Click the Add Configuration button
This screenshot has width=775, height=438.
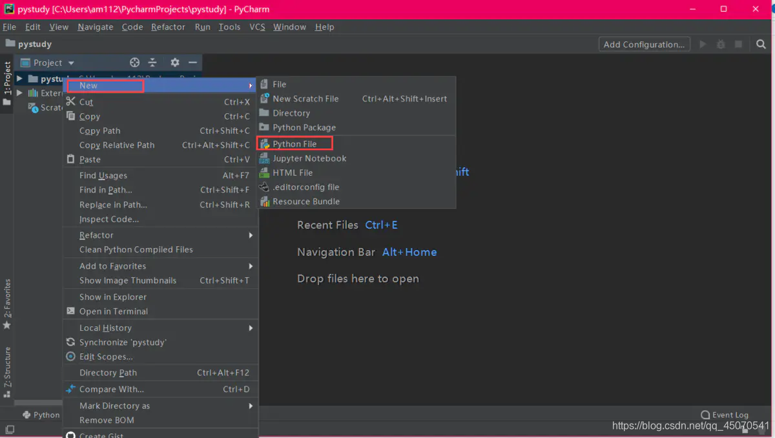[644, 45]
